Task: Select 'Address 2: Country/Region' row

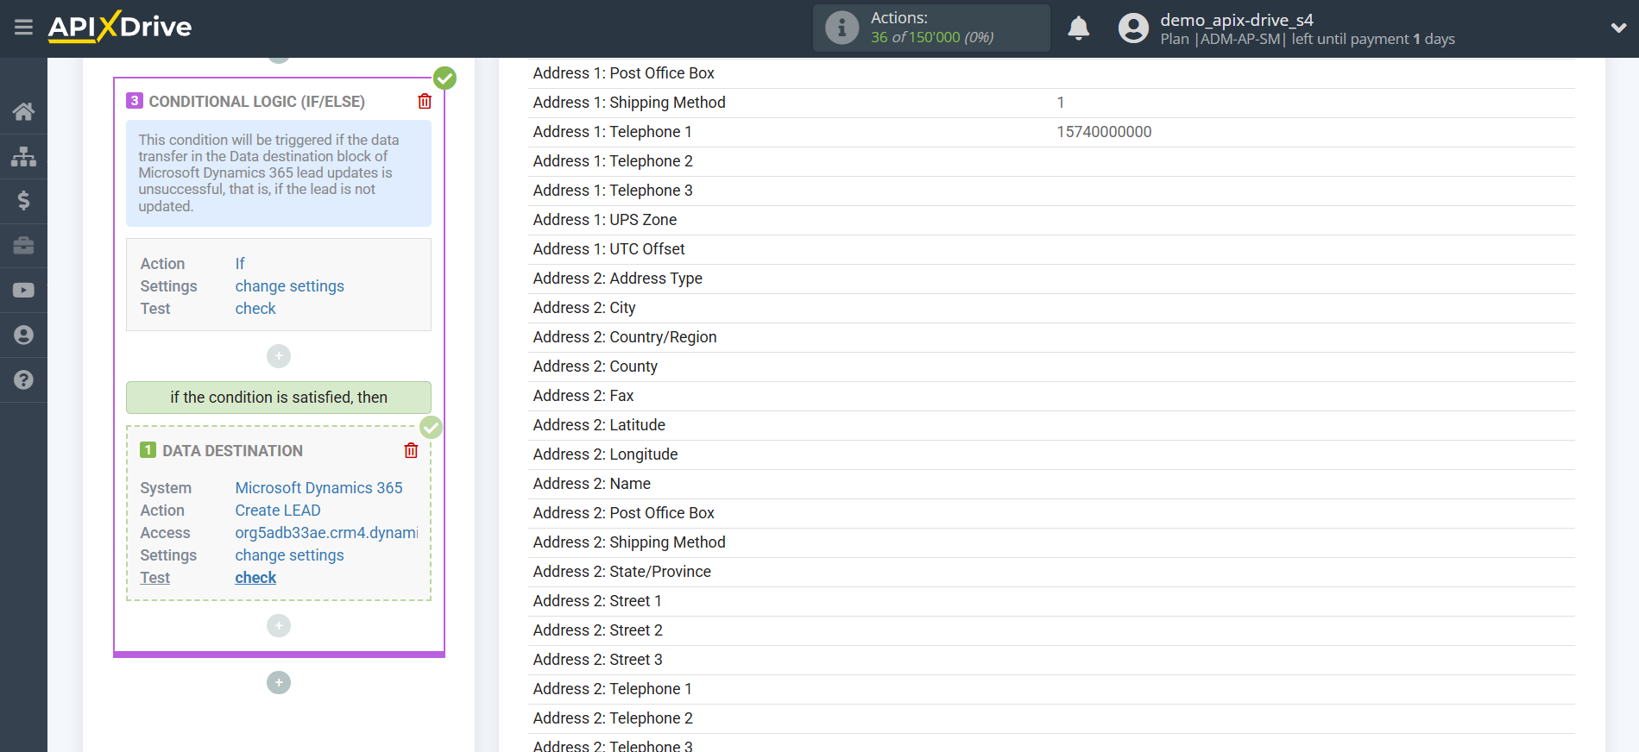Action: click(x=1051, y=337)
